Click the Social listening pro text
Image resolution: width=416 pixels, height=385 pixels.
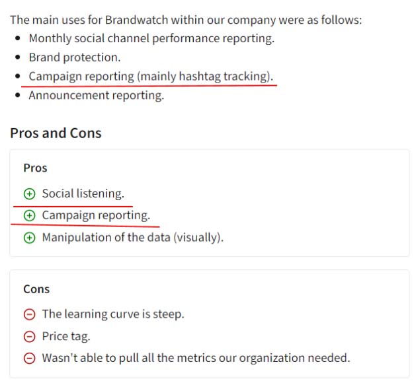pos(83,193)
